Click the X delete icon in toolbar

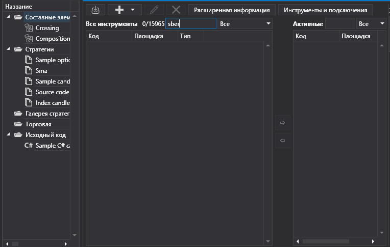tap(176, 10)
